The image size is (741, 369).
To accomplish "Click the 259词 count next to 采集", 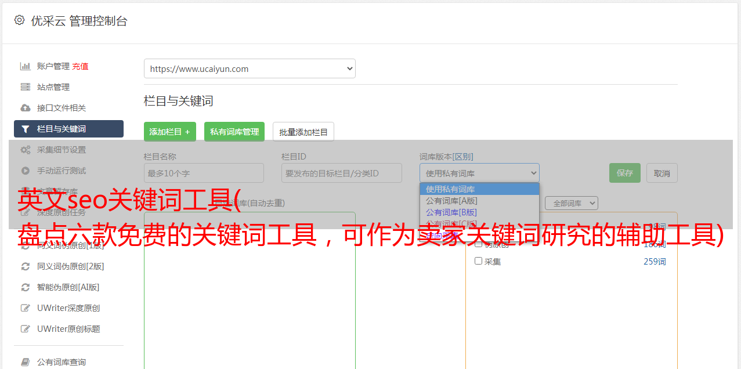I will 655,262.
